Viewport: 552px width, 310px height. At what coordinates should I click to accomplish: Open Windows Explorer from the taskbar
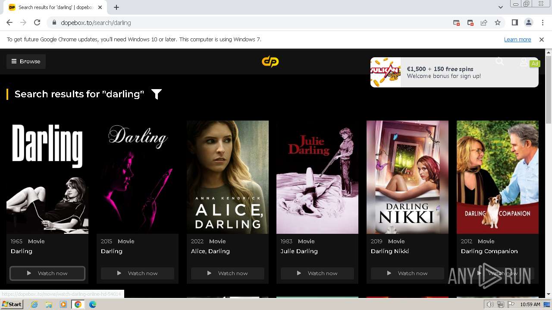49,304
